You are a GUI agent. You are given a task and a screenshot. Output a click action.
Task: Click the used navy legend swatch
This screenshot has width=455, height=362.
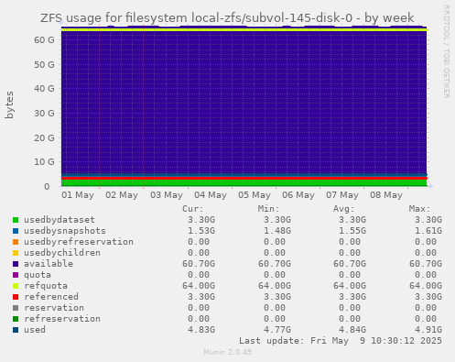point(16,330)
